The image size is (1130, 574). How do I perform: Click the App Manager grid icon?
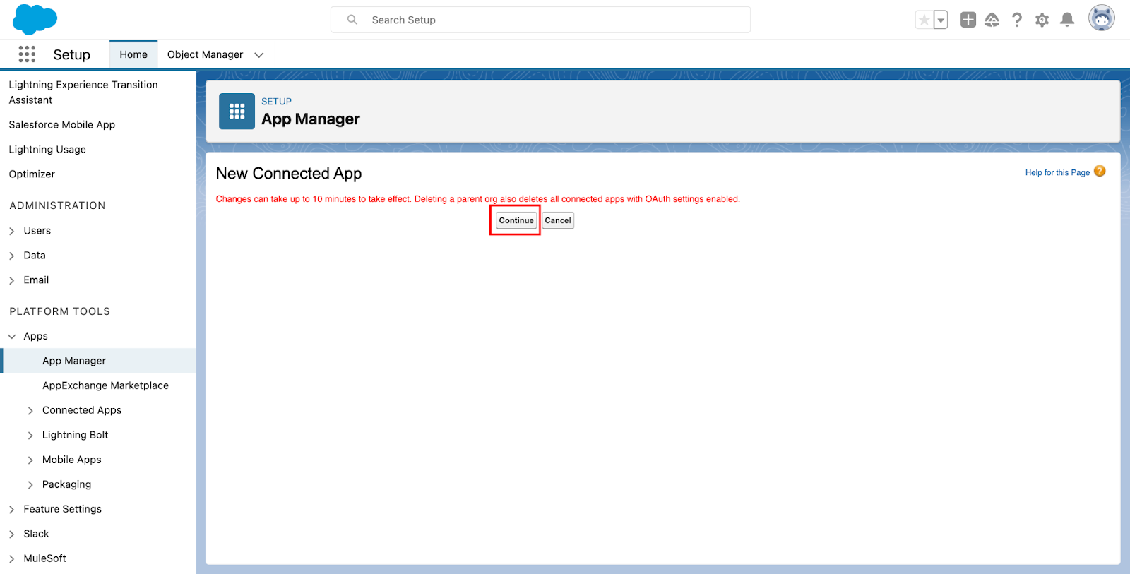tap(237, 111)
